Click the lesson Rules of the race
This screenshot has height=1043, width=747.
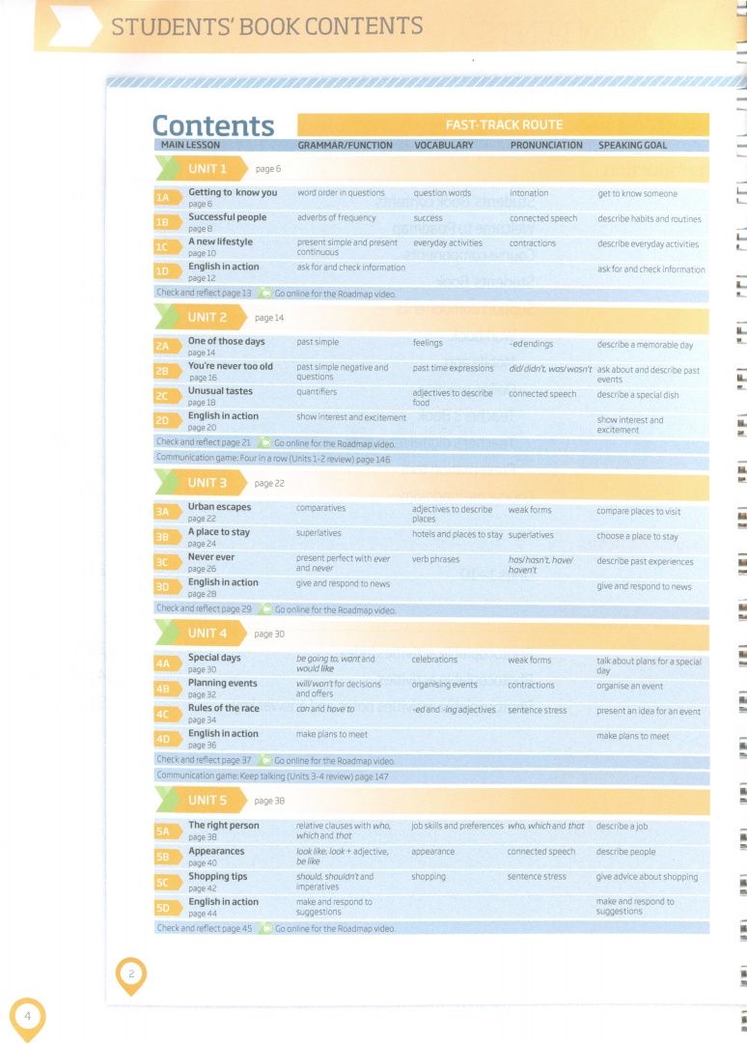(224, 709)
